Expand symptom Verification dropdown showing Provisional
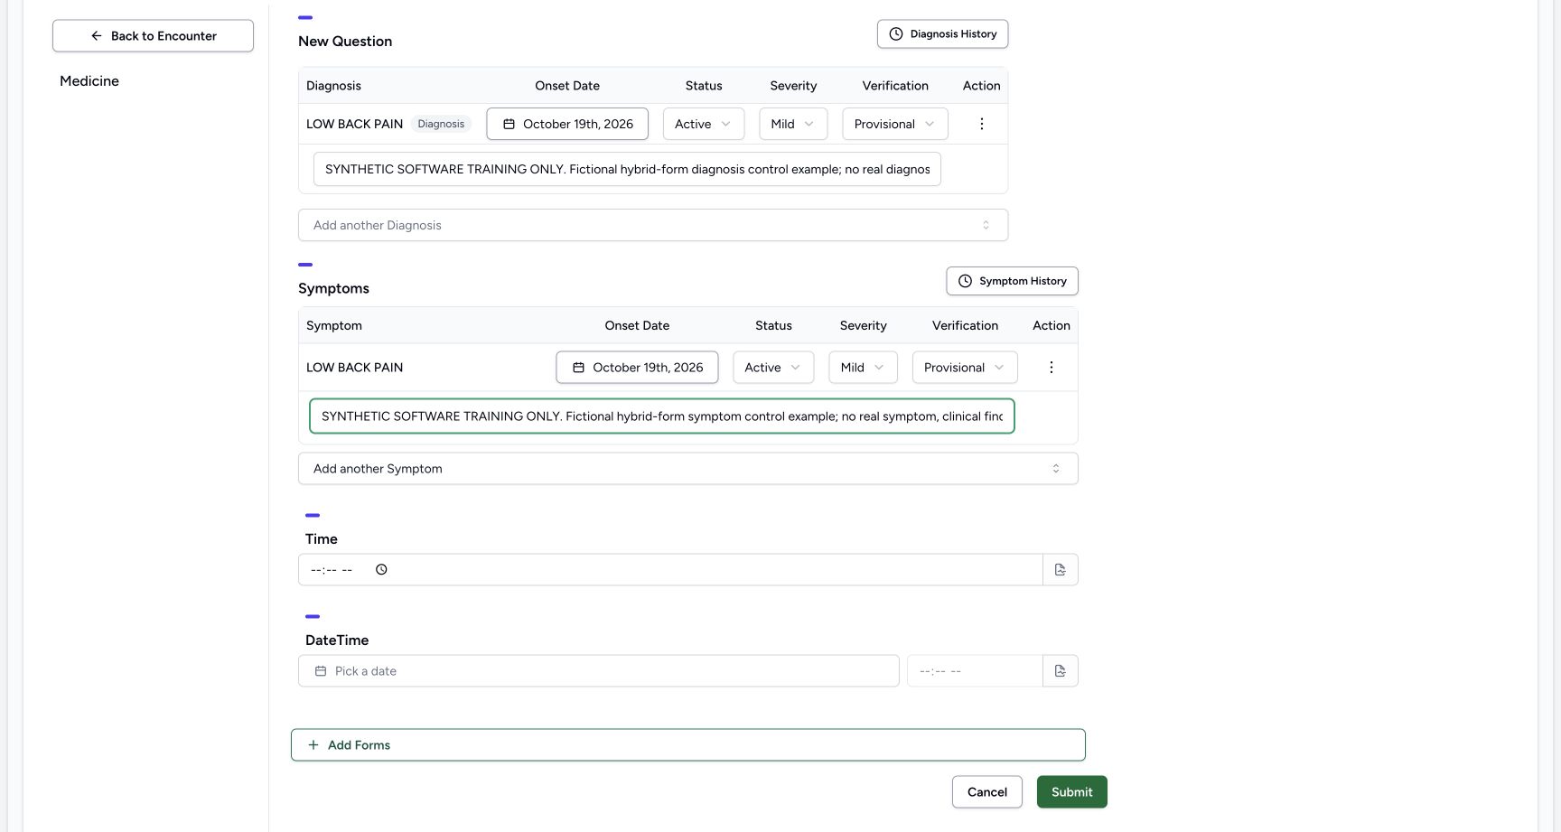 [965, 368]
